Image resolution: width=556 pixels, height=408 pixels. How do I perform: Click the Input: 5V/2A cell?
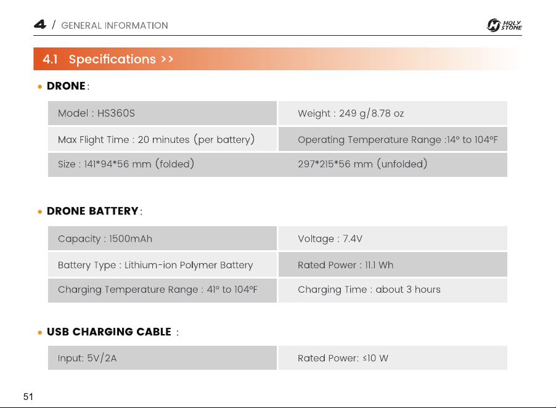[x=162, y=357]
